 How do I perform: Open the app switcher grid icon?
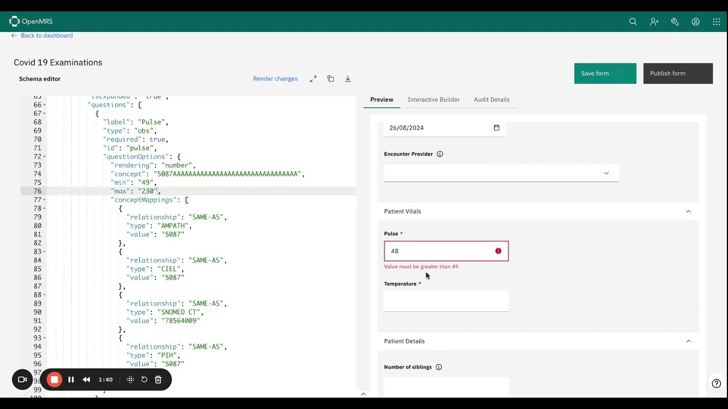coord(717,22)
